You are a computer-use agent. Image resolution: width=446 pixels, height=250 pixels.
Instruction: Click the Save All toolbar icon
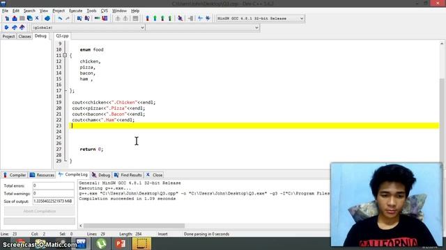[29, 19]
